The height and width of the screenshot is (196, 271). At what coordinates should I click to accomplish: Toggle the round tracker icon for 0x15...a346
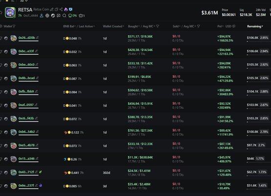point(6,159)
